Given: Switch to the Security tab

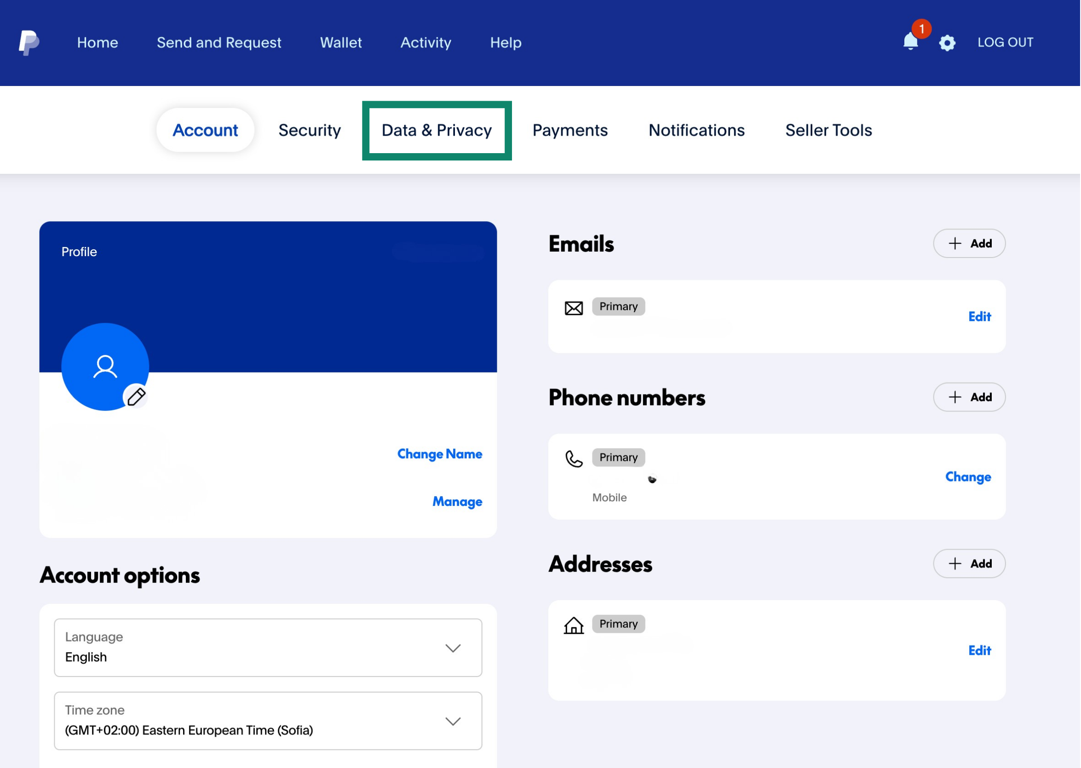Looking at the screenshot, I should tap(310, 130).
